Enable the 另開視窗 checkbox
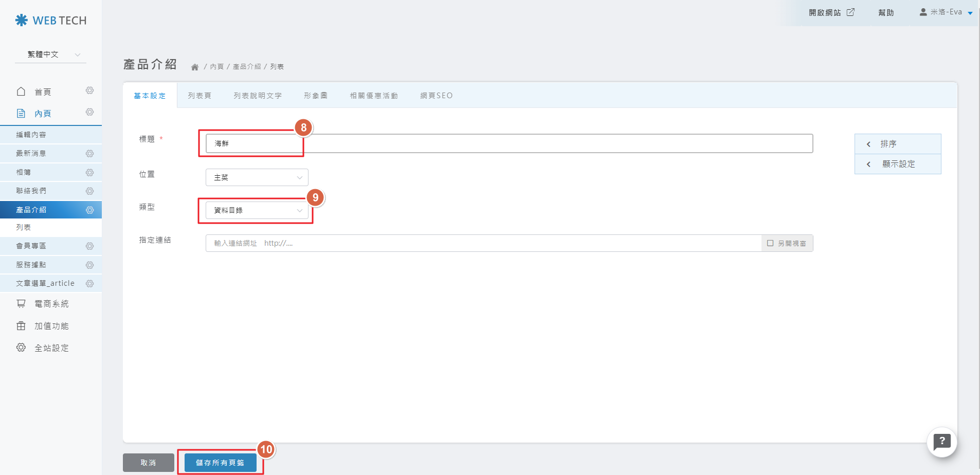 click(x=770, y=243)
